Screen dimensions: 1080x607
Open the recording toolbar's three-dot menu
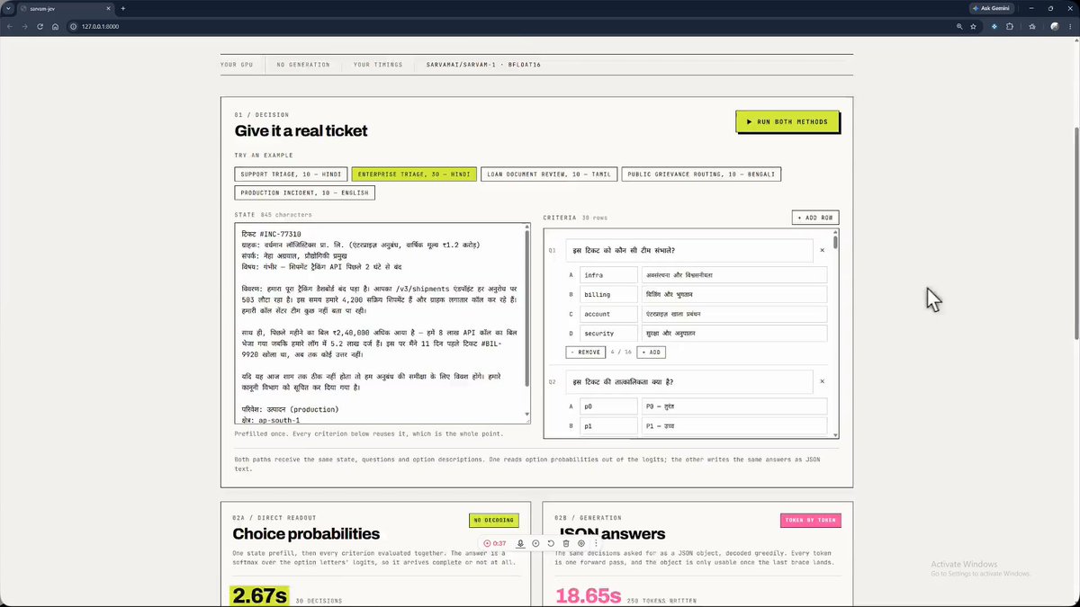tap(596, 543)
